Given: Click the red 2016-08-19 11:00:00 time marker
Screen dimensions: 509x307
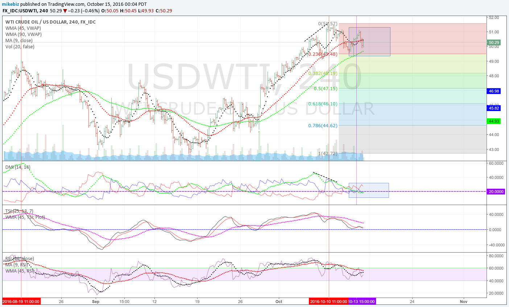Looking at the screenshot, I should point(21,301).
